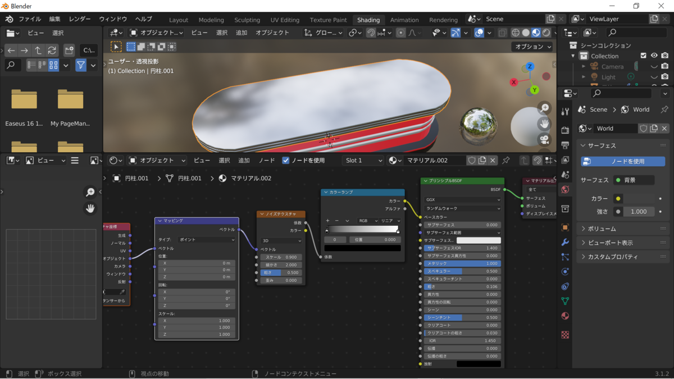Select the tweak cursor tool in viewport
Viewport: 674px width, 379px height.
click(116, 47)
